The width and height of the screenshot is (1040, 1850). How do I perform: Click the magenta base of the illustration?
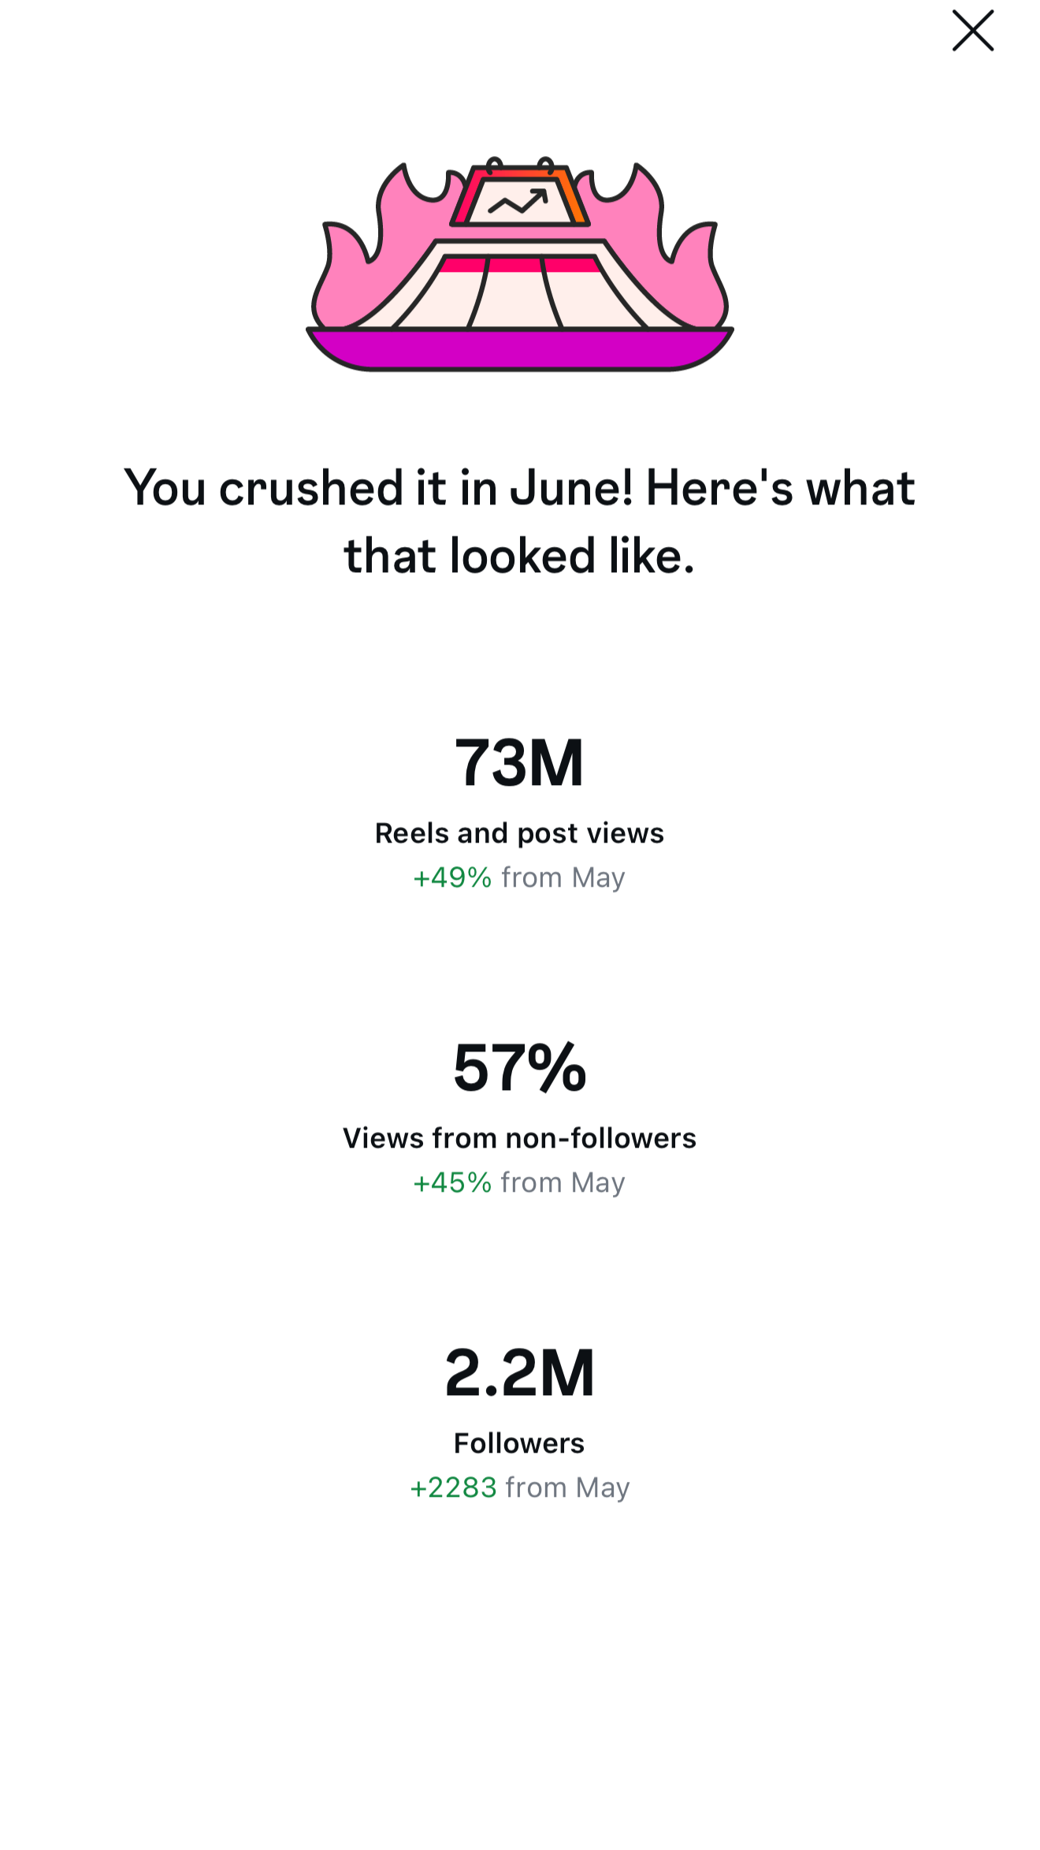pyautogui.click(x=519, y=348)
